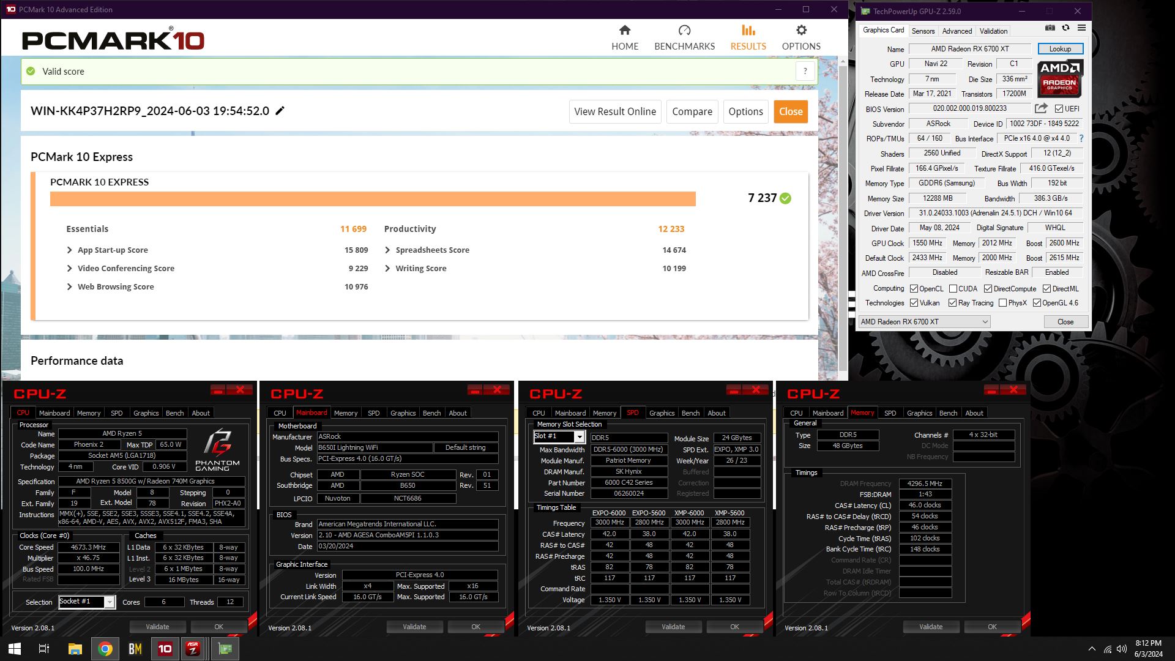Open the Benchmarks gauge icon

tap(684, 30)
